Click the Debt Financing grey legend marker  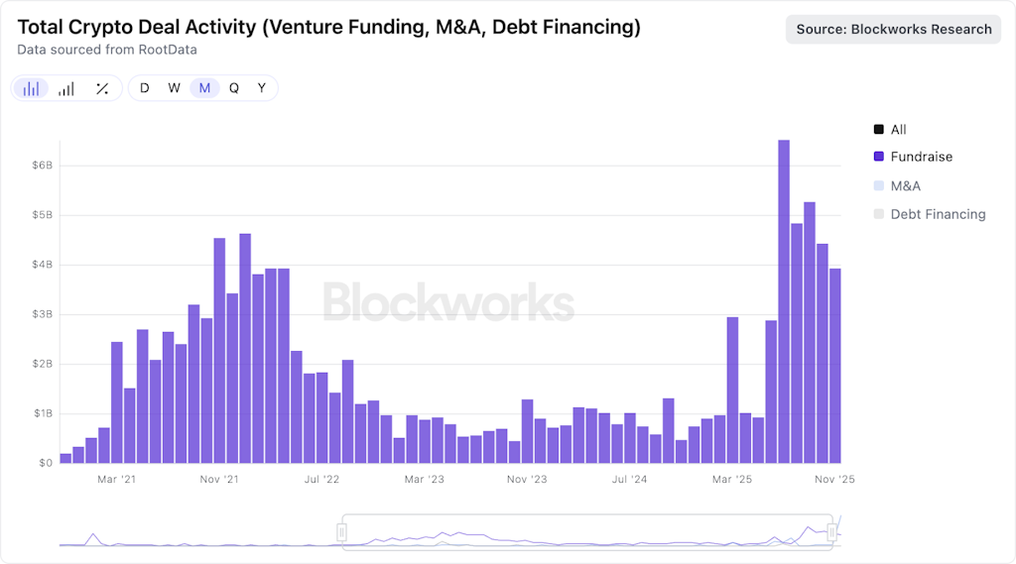879,214
